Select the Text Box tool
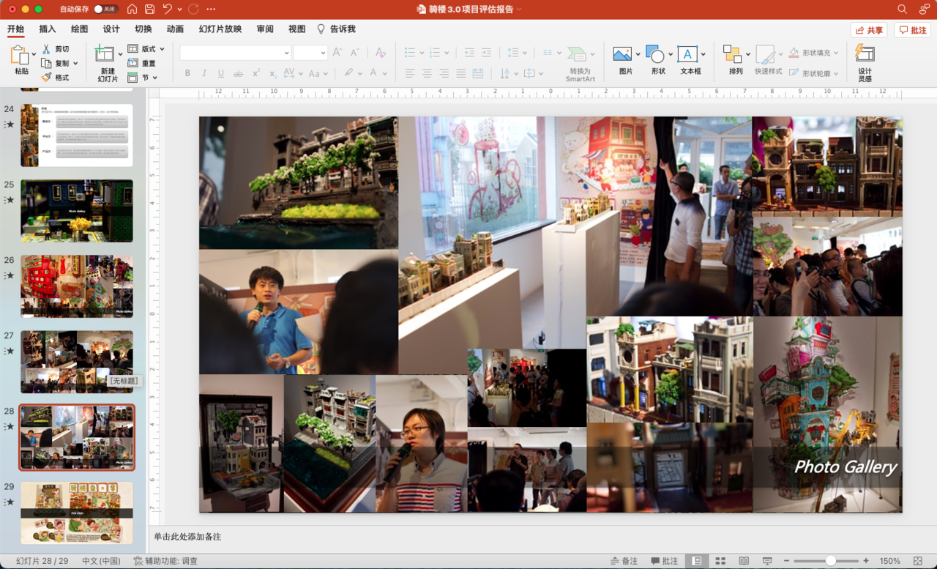This screenshot has width=937, height=569. (687, 54)
